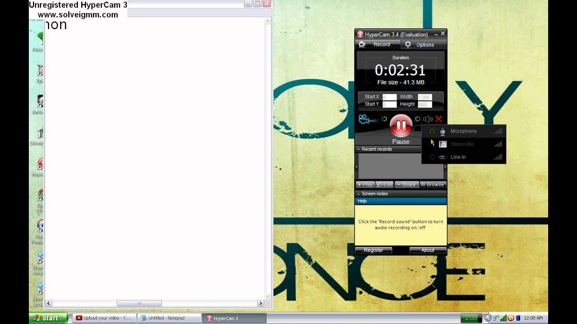Screen dimensions: 577x324
Task: Click the green signal bars tray icon
Action: [x=504, y=318]
